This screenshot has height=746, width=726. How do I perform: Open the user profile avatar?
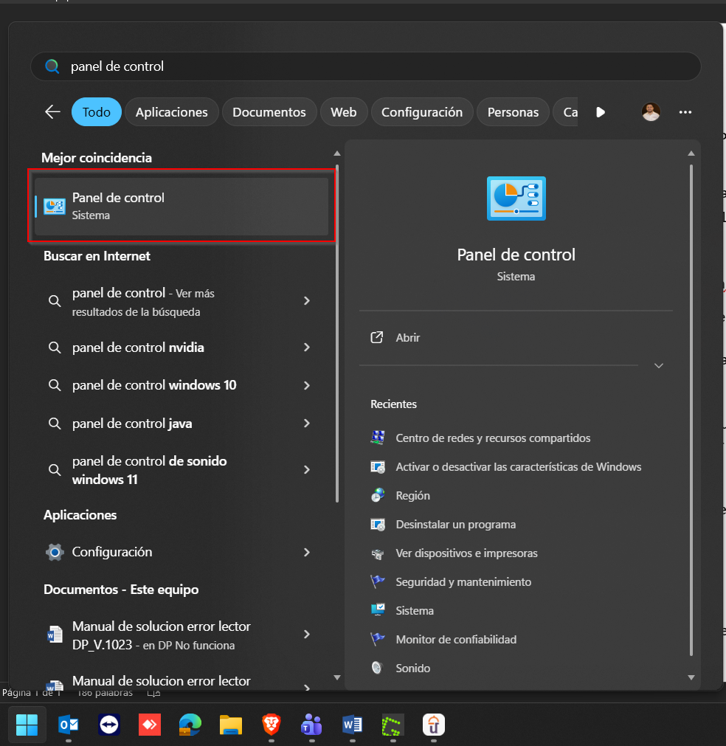[x=651, y=112]
